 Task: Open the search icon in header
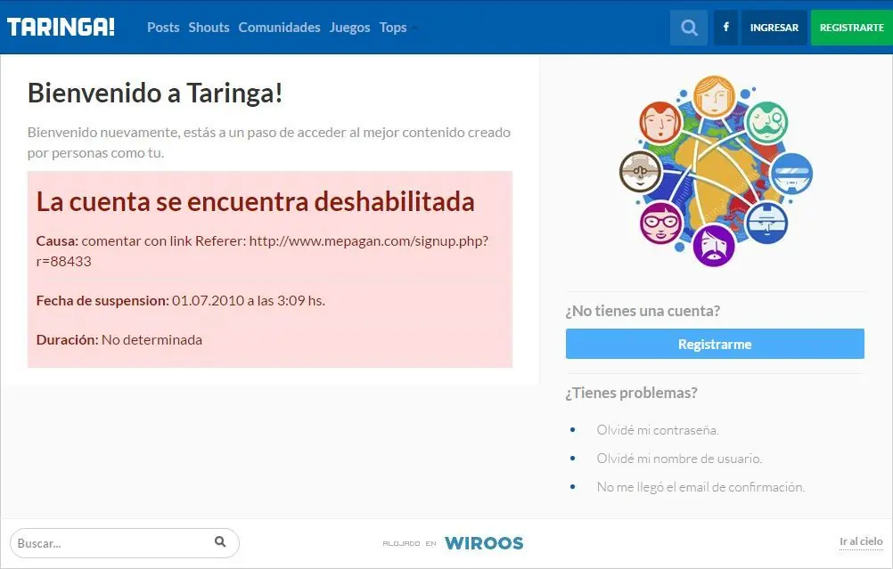[x=689, y=28]
